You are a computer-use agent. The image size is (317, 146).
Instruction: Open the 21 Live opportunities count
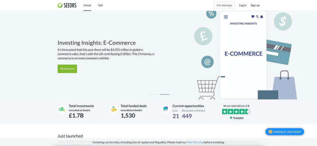click(x=176, y=116)
